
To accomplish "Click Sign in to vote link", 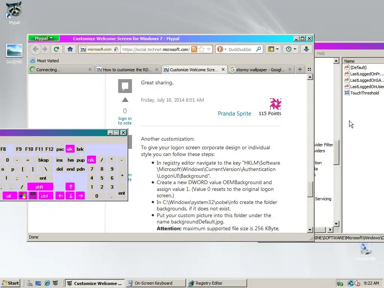I will coord(125,121).
